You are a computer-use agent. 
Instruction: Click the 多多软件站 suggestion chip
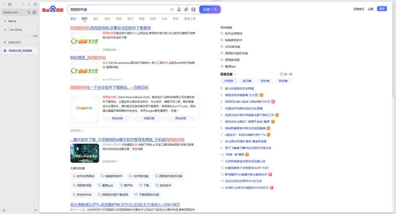click(x=82, y=195)
